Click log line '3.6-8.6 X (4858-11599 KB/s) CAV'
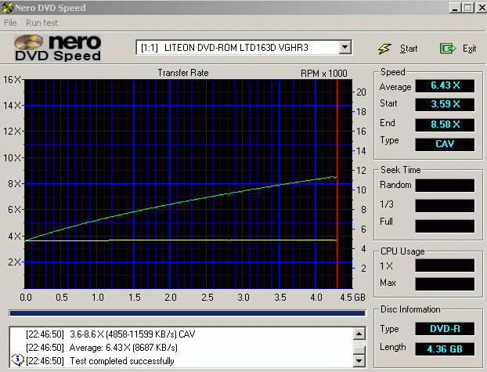The image size is (487, 372). [x=132, y=334]
